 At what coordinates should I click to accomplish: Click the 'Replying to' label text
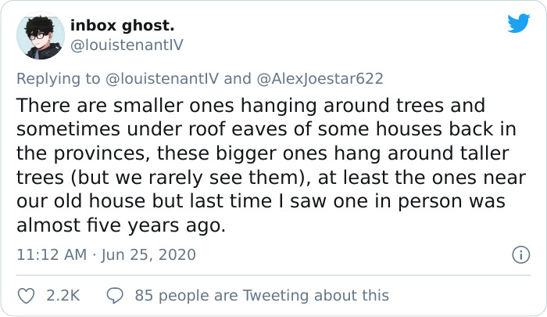click(59, 78)
